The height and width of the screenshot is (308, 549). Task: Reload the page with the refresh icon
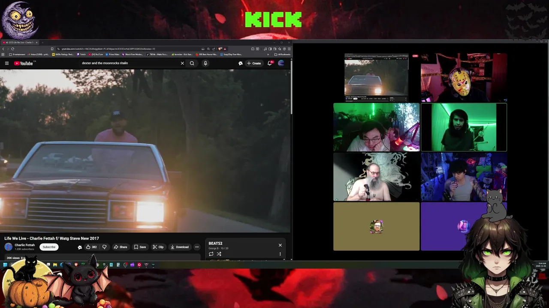[13, 49]
